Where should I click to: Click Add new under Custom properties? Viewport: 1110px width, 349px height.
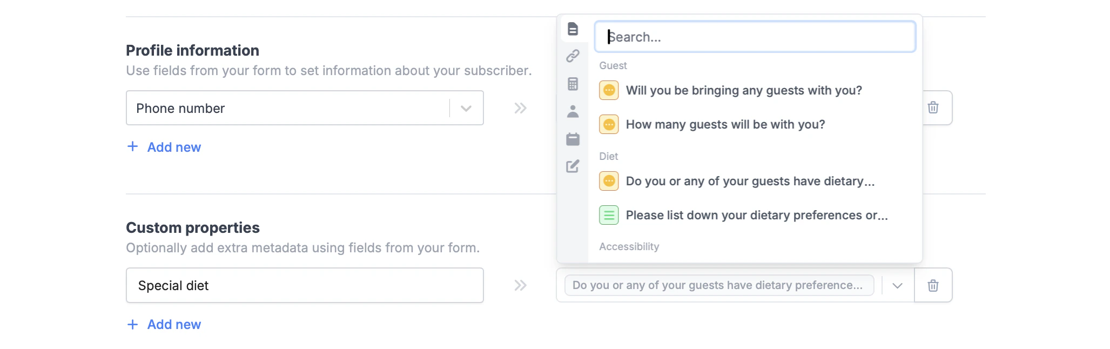[174, 324]
